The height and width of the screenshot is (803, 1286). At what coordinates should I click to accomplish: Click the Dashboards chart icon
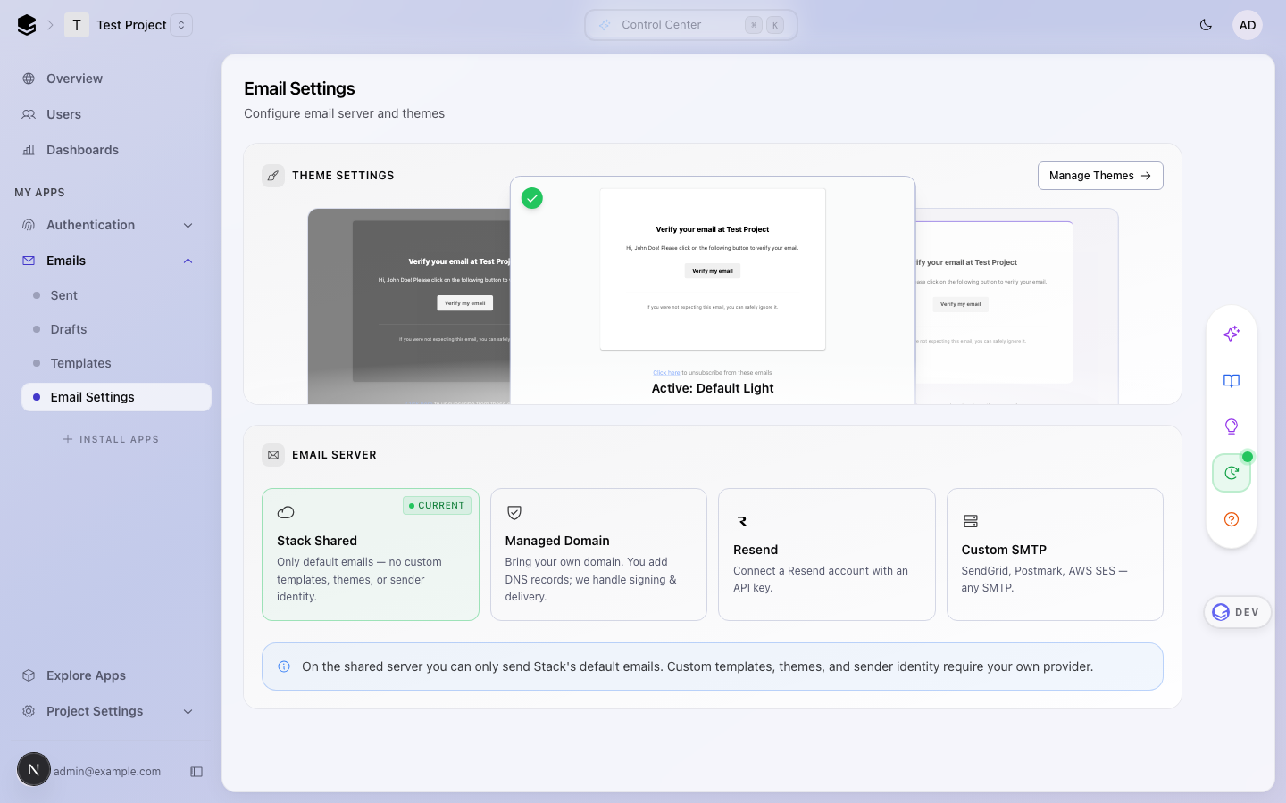click(29, 150)
